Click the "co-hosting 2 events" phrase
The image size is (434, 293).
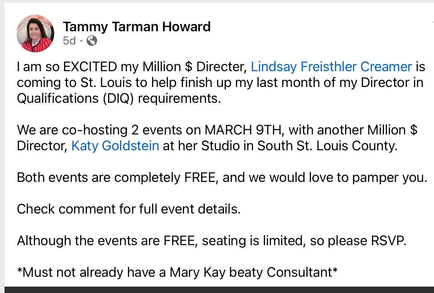[x=118, y=130]
